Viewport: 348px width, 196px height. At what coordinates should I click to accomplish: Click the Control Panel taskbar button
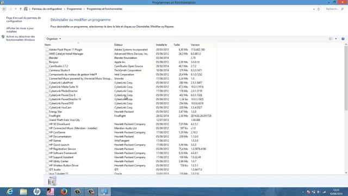tap(104, 192)
